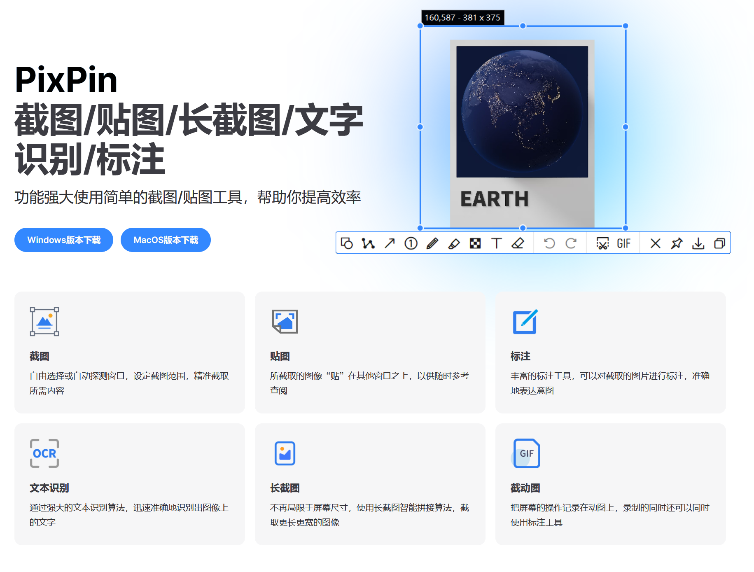
Task: Click the 截图 card heading
Action: 40,356
